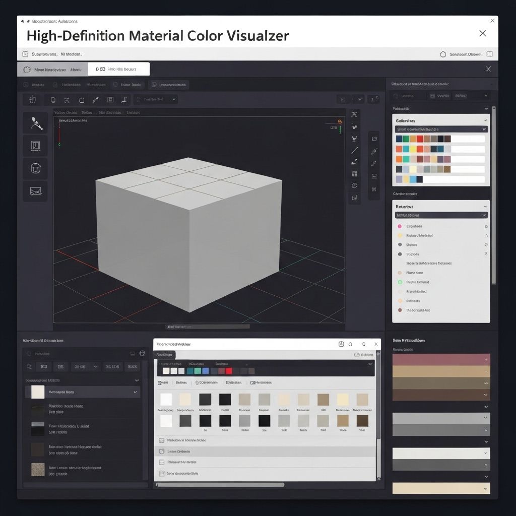Click the refresh button in the color picker dialog
Image resolution: width=516 pixels, height=516 pixels.
click(x=364, y=344)
